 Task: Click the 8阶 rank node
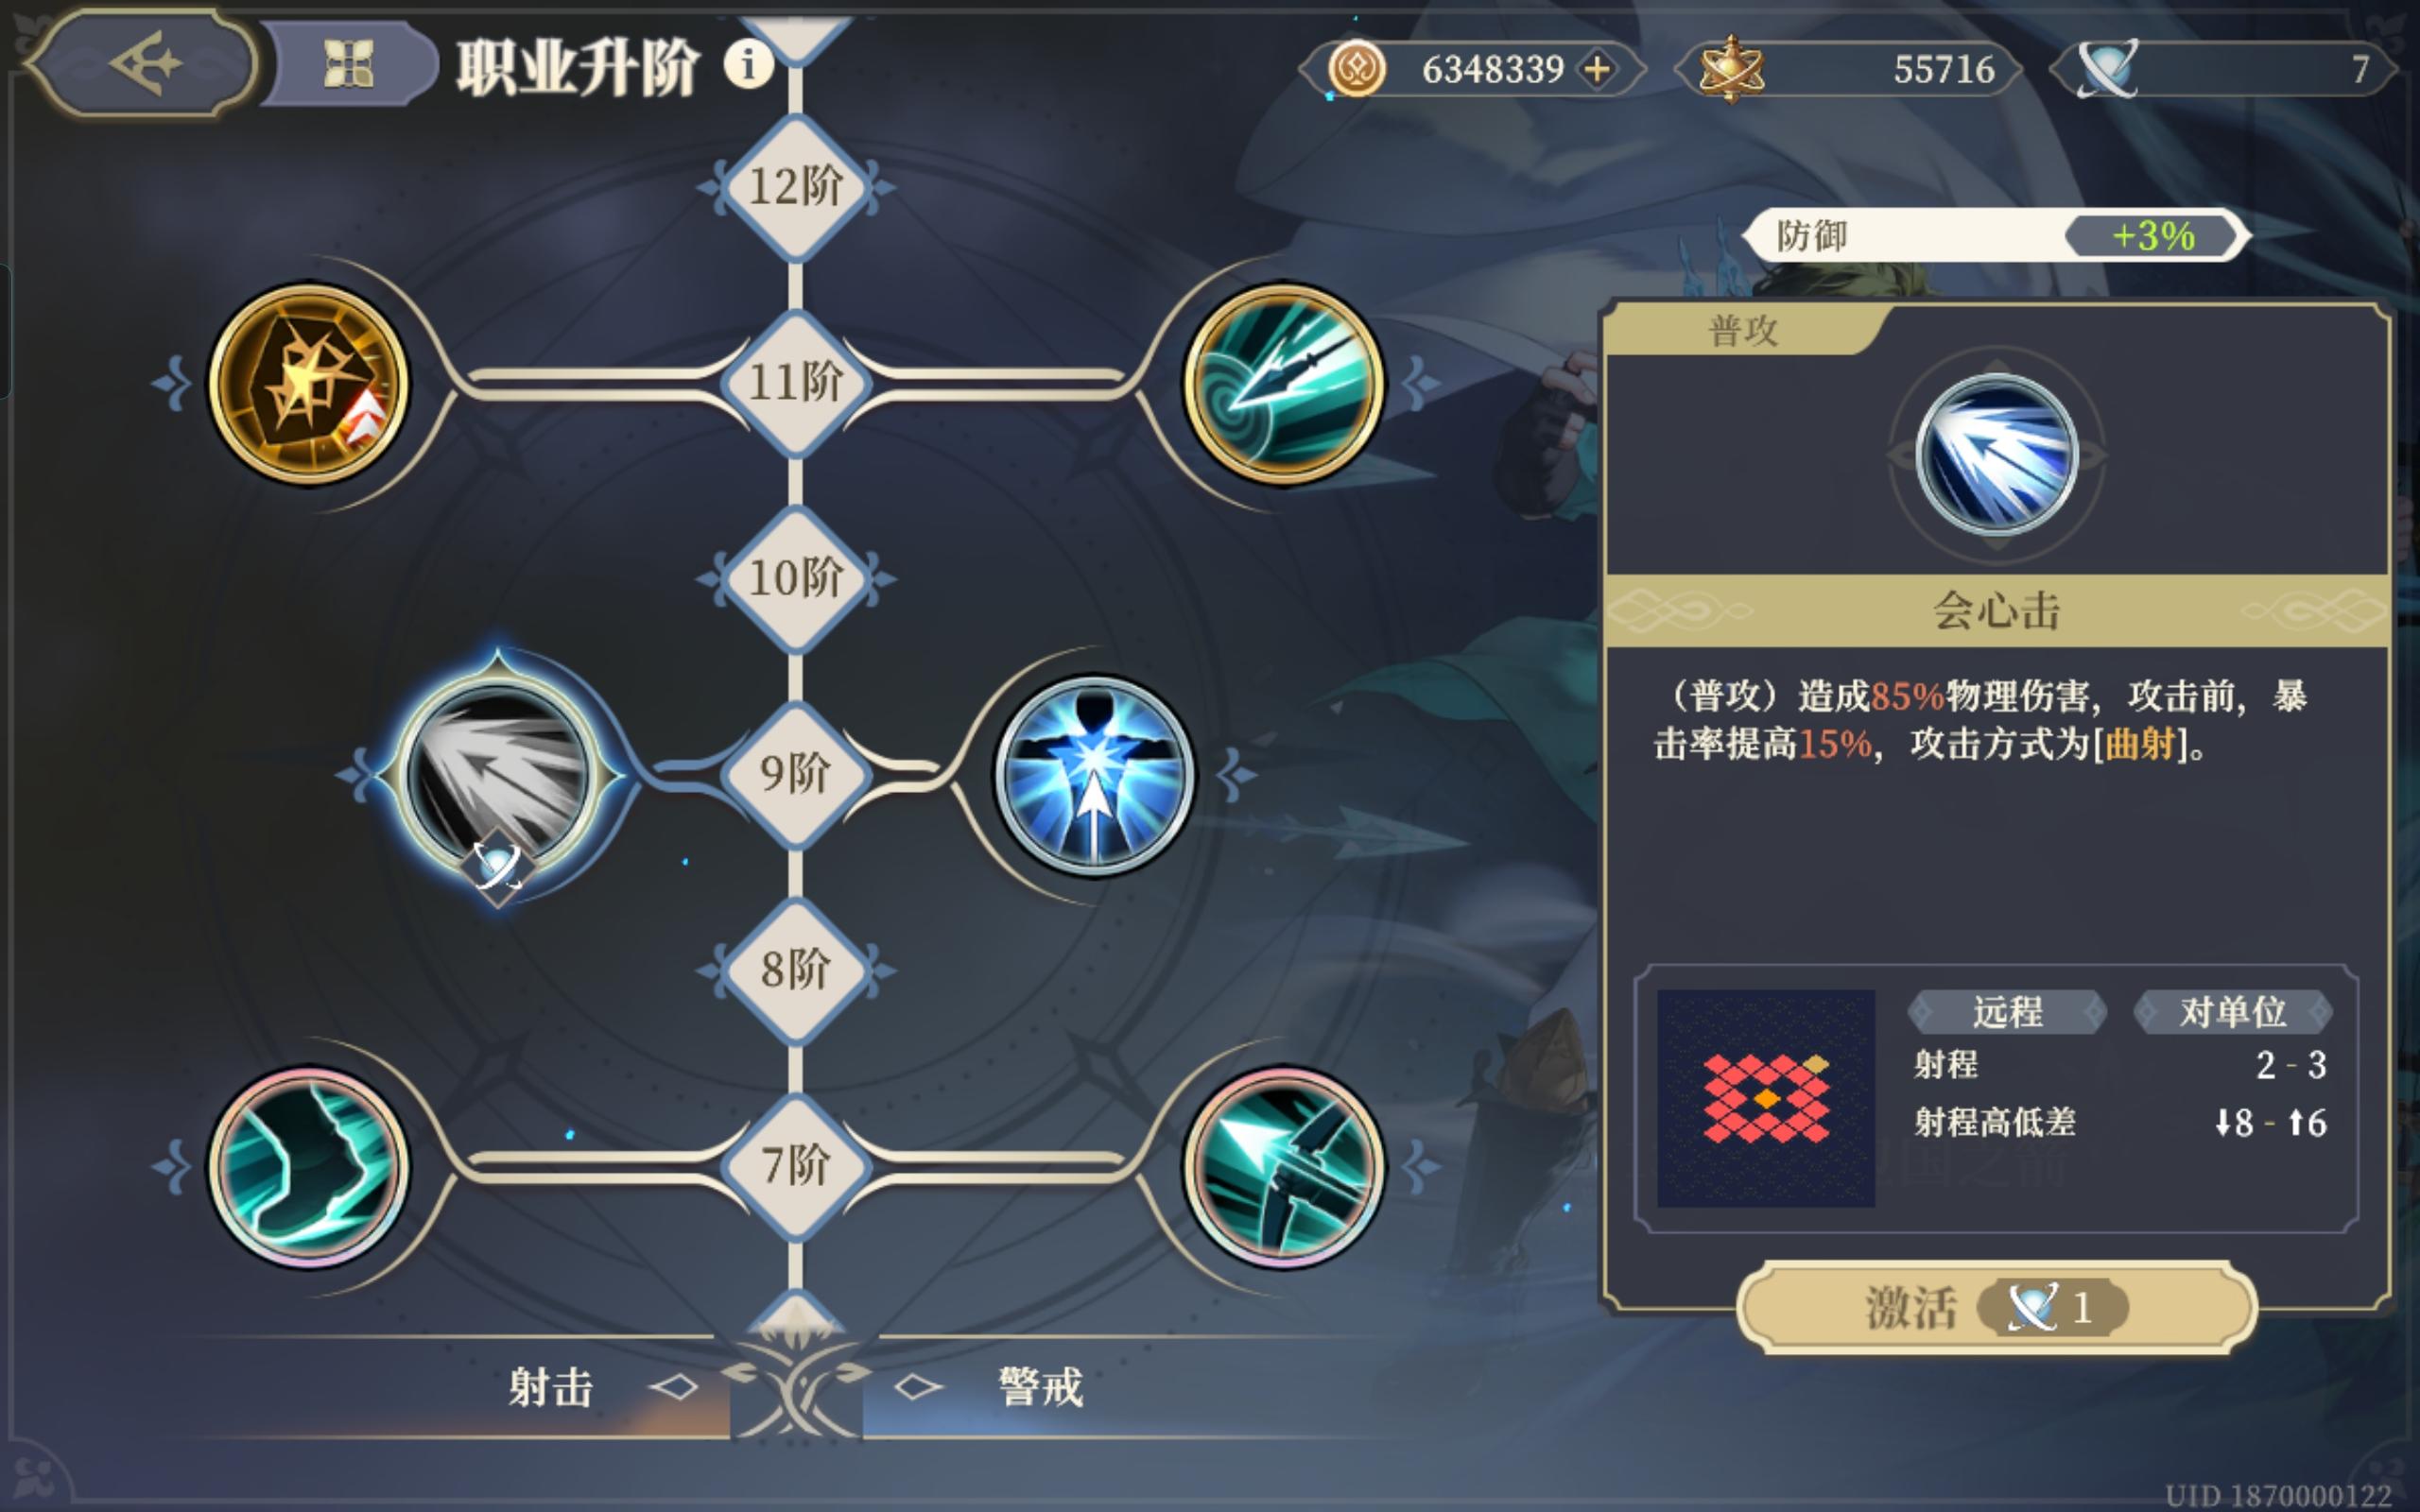click(x=796, y=970)
